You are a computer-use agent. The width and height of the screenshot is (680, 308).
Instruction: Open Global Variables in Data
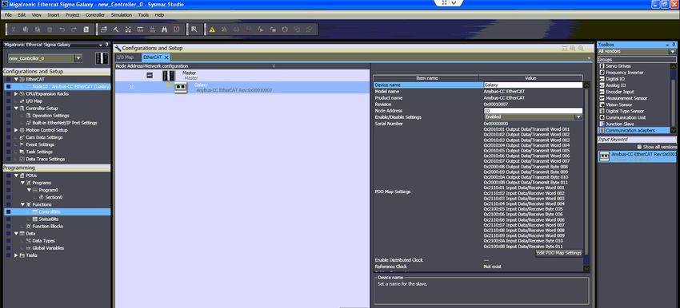[48, 248]
